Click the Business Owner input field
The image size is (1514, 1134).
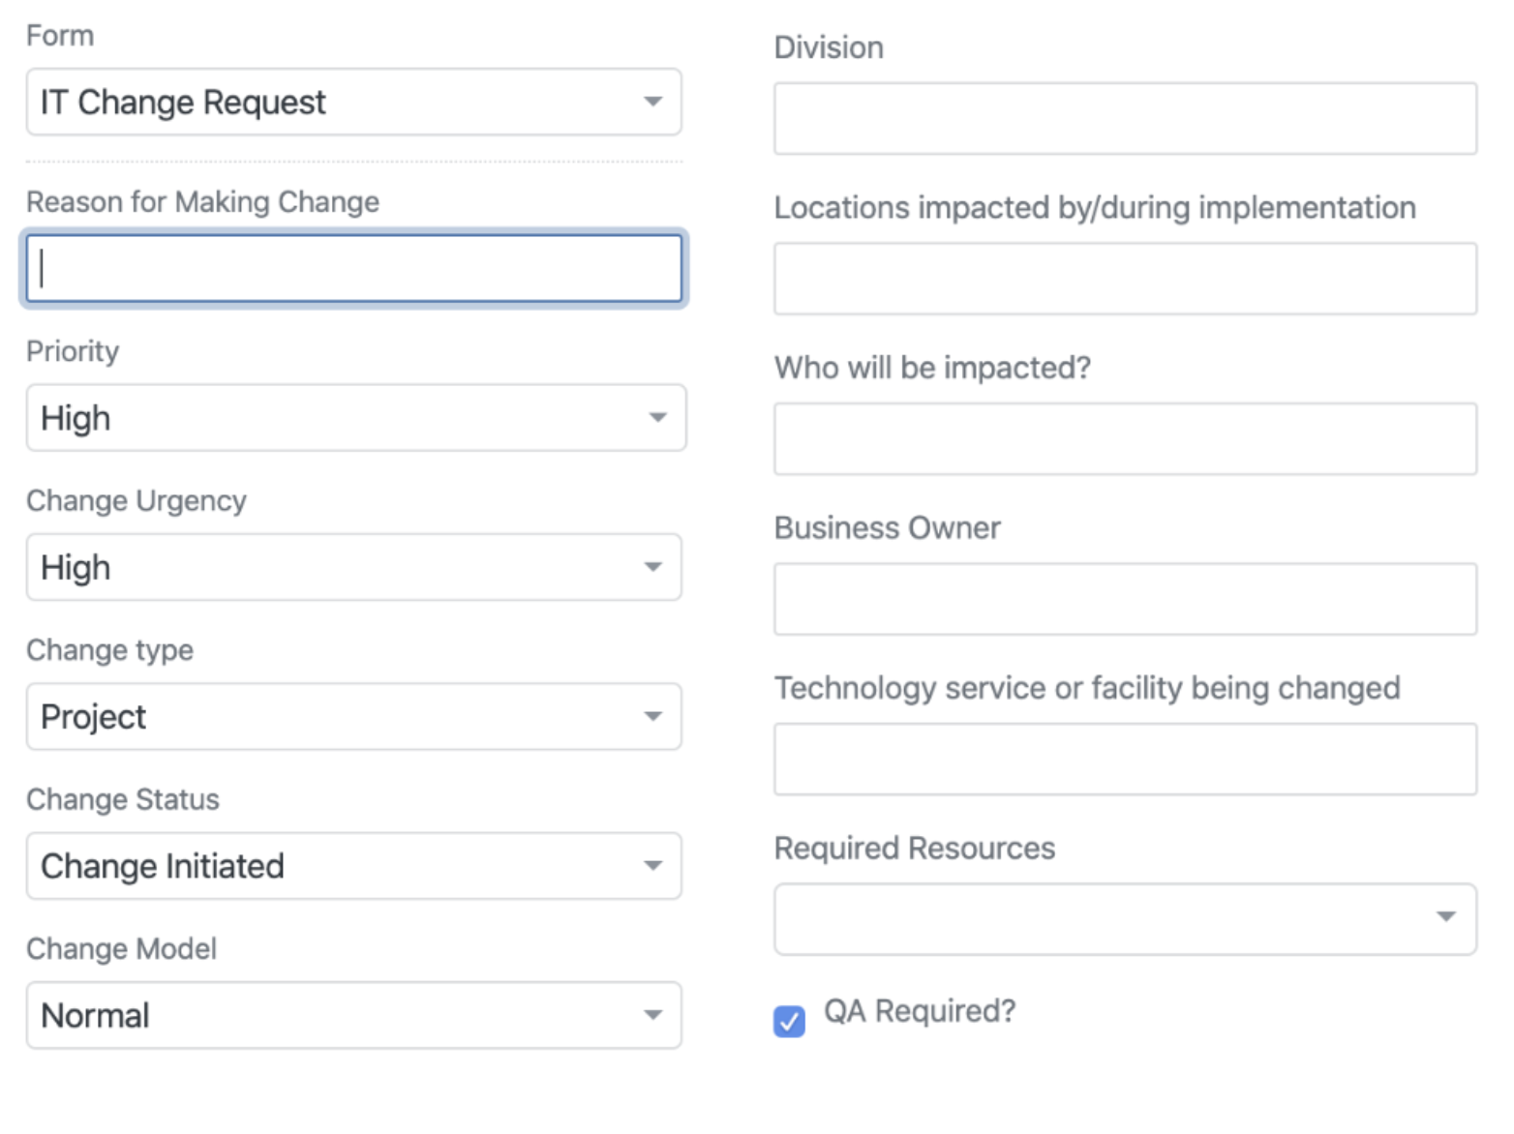tap(1125, 599)
